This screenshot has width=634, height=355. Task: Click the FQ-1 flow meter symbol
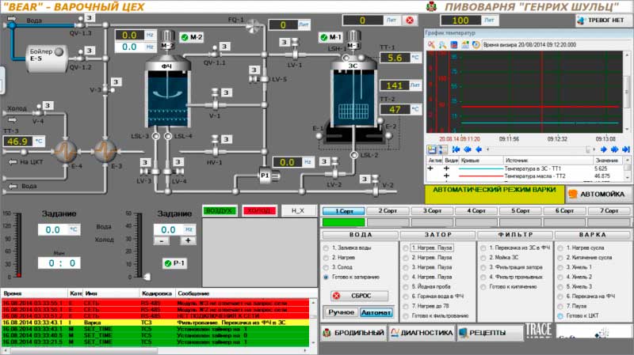(x=253, y=26)
